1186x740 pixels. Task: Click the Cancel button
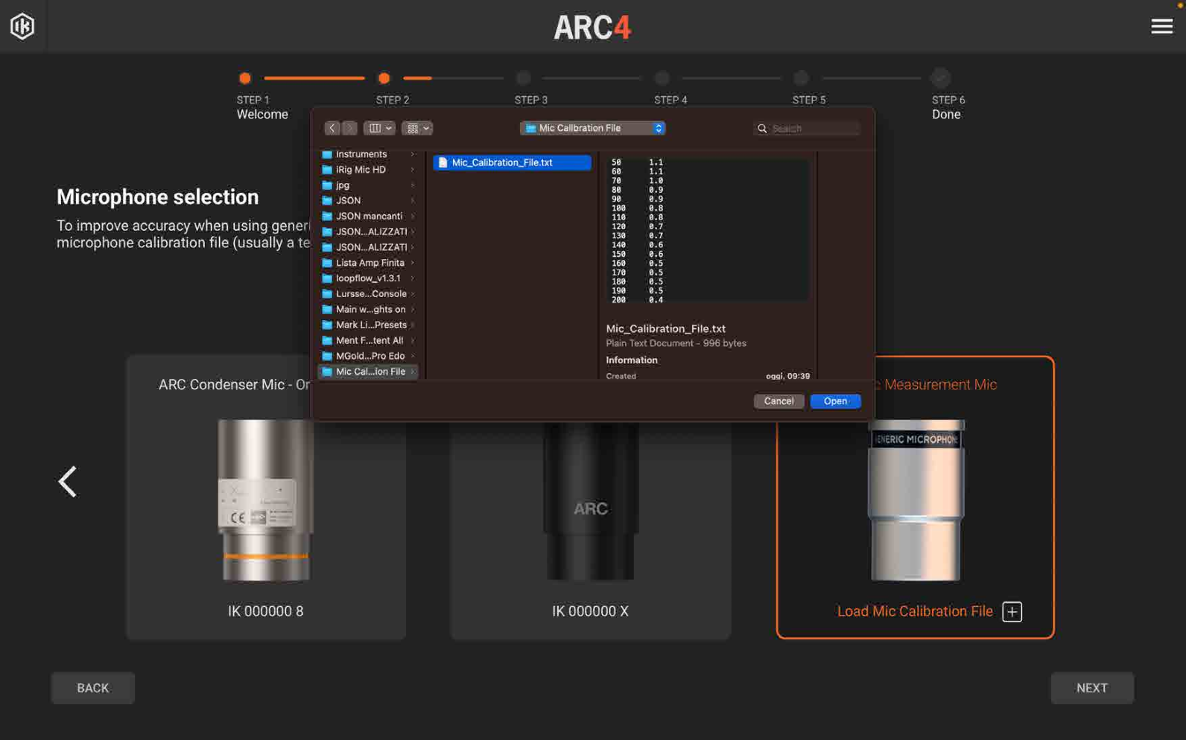778,401
